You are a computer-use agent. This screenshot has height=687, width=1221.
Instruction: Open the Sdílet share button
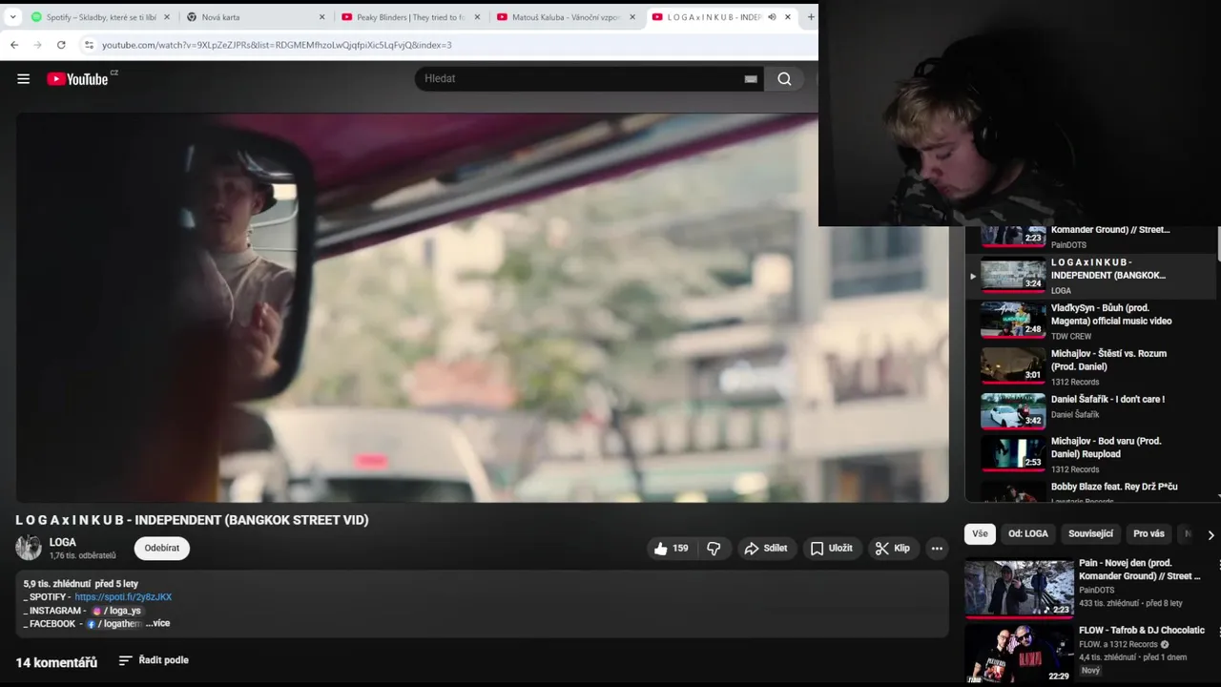click(766, 549)
